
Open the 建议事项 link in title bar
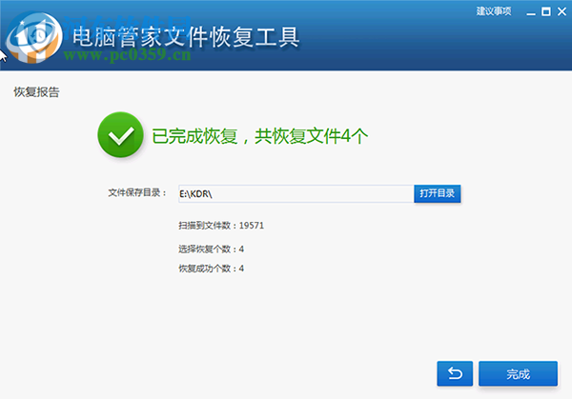click(494, 11)
